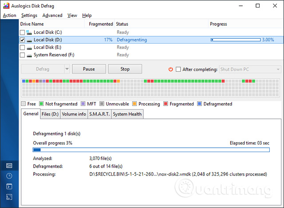Click the Not fragmented green legend swatch
Image resolution: width=284 pixels, height=208 pixels.
click(x=41, y=104)
